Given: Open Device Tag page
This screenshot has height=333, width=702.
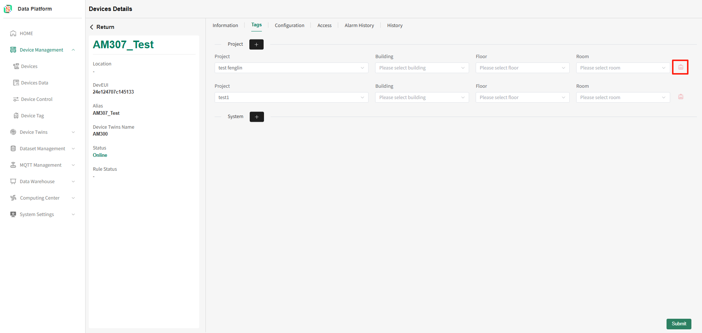Looking at the screenshot, I should tap(32, 116).
